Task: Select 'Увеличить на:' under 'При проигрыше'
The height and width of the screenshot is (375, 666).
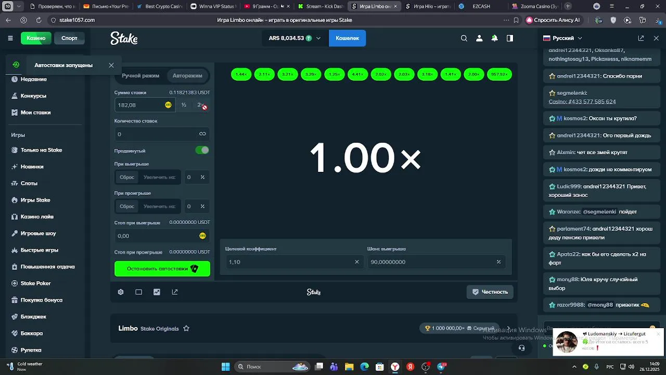Action: (159, 206)
